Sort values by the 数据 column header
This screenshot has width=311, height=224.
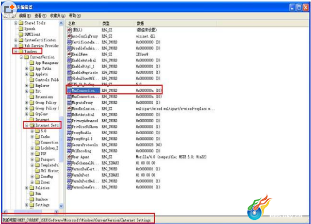[176, 23]
